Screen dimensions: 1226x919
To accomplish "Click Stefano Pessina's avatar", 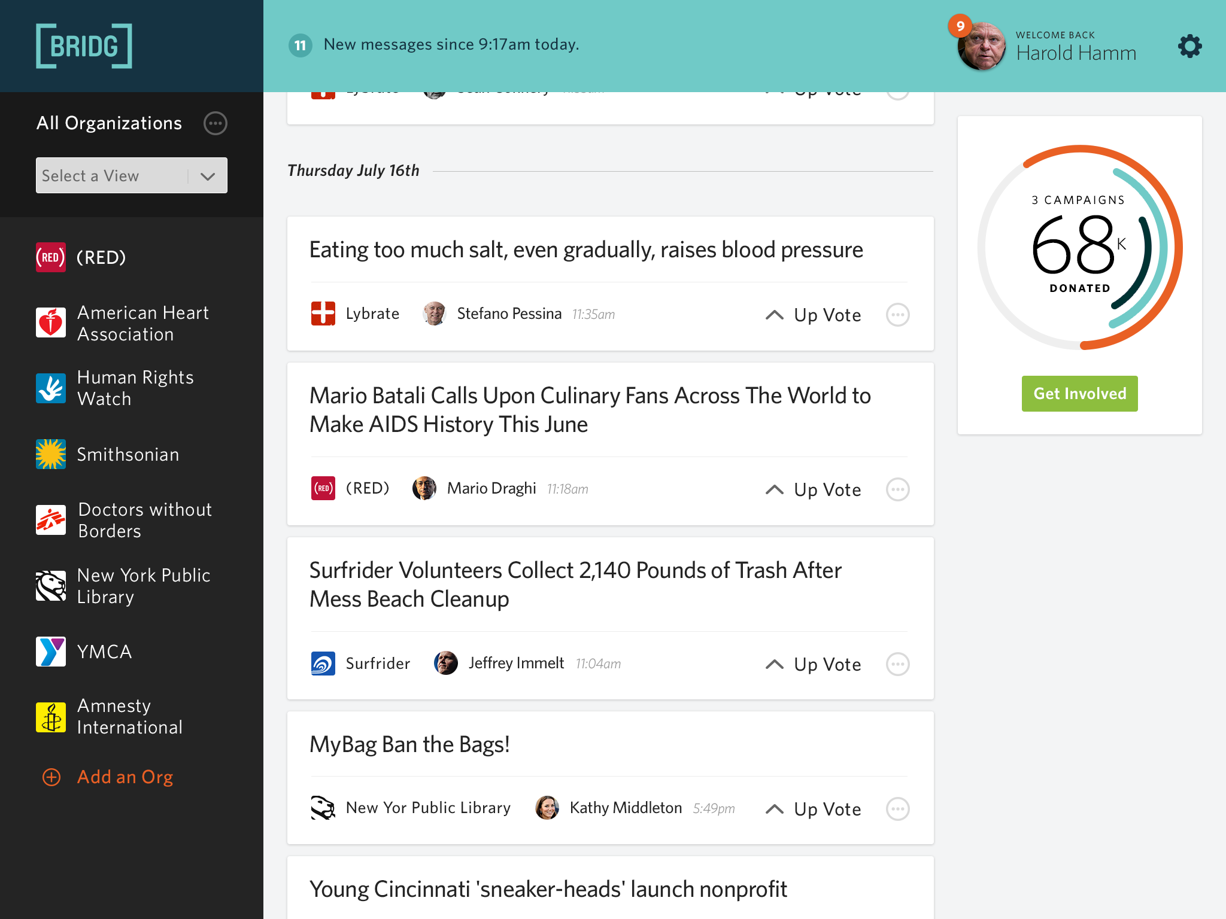I will (435, 314).
